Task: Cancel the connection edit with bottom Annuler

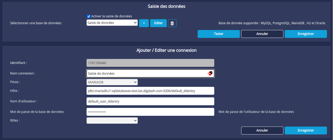Action: (x=262, y=131)
